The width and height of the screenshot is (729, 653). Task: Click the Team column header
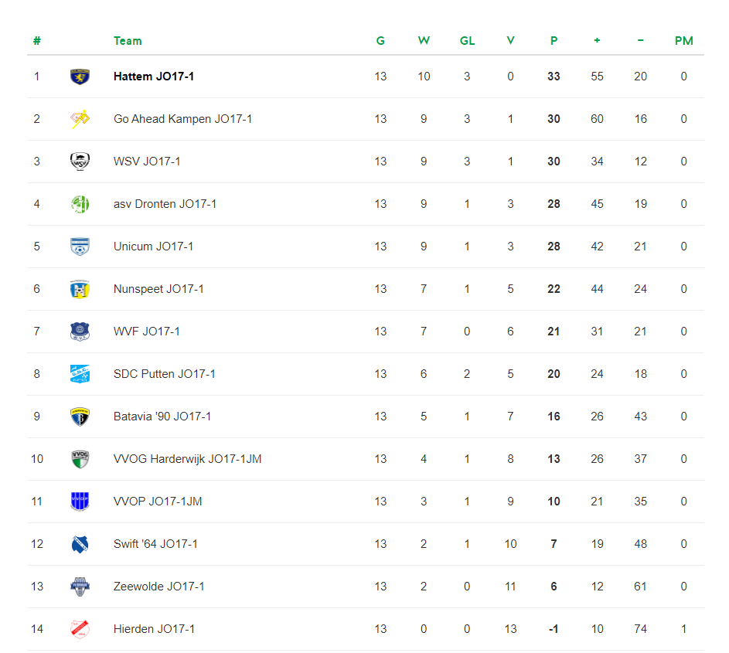click(128, 41)
